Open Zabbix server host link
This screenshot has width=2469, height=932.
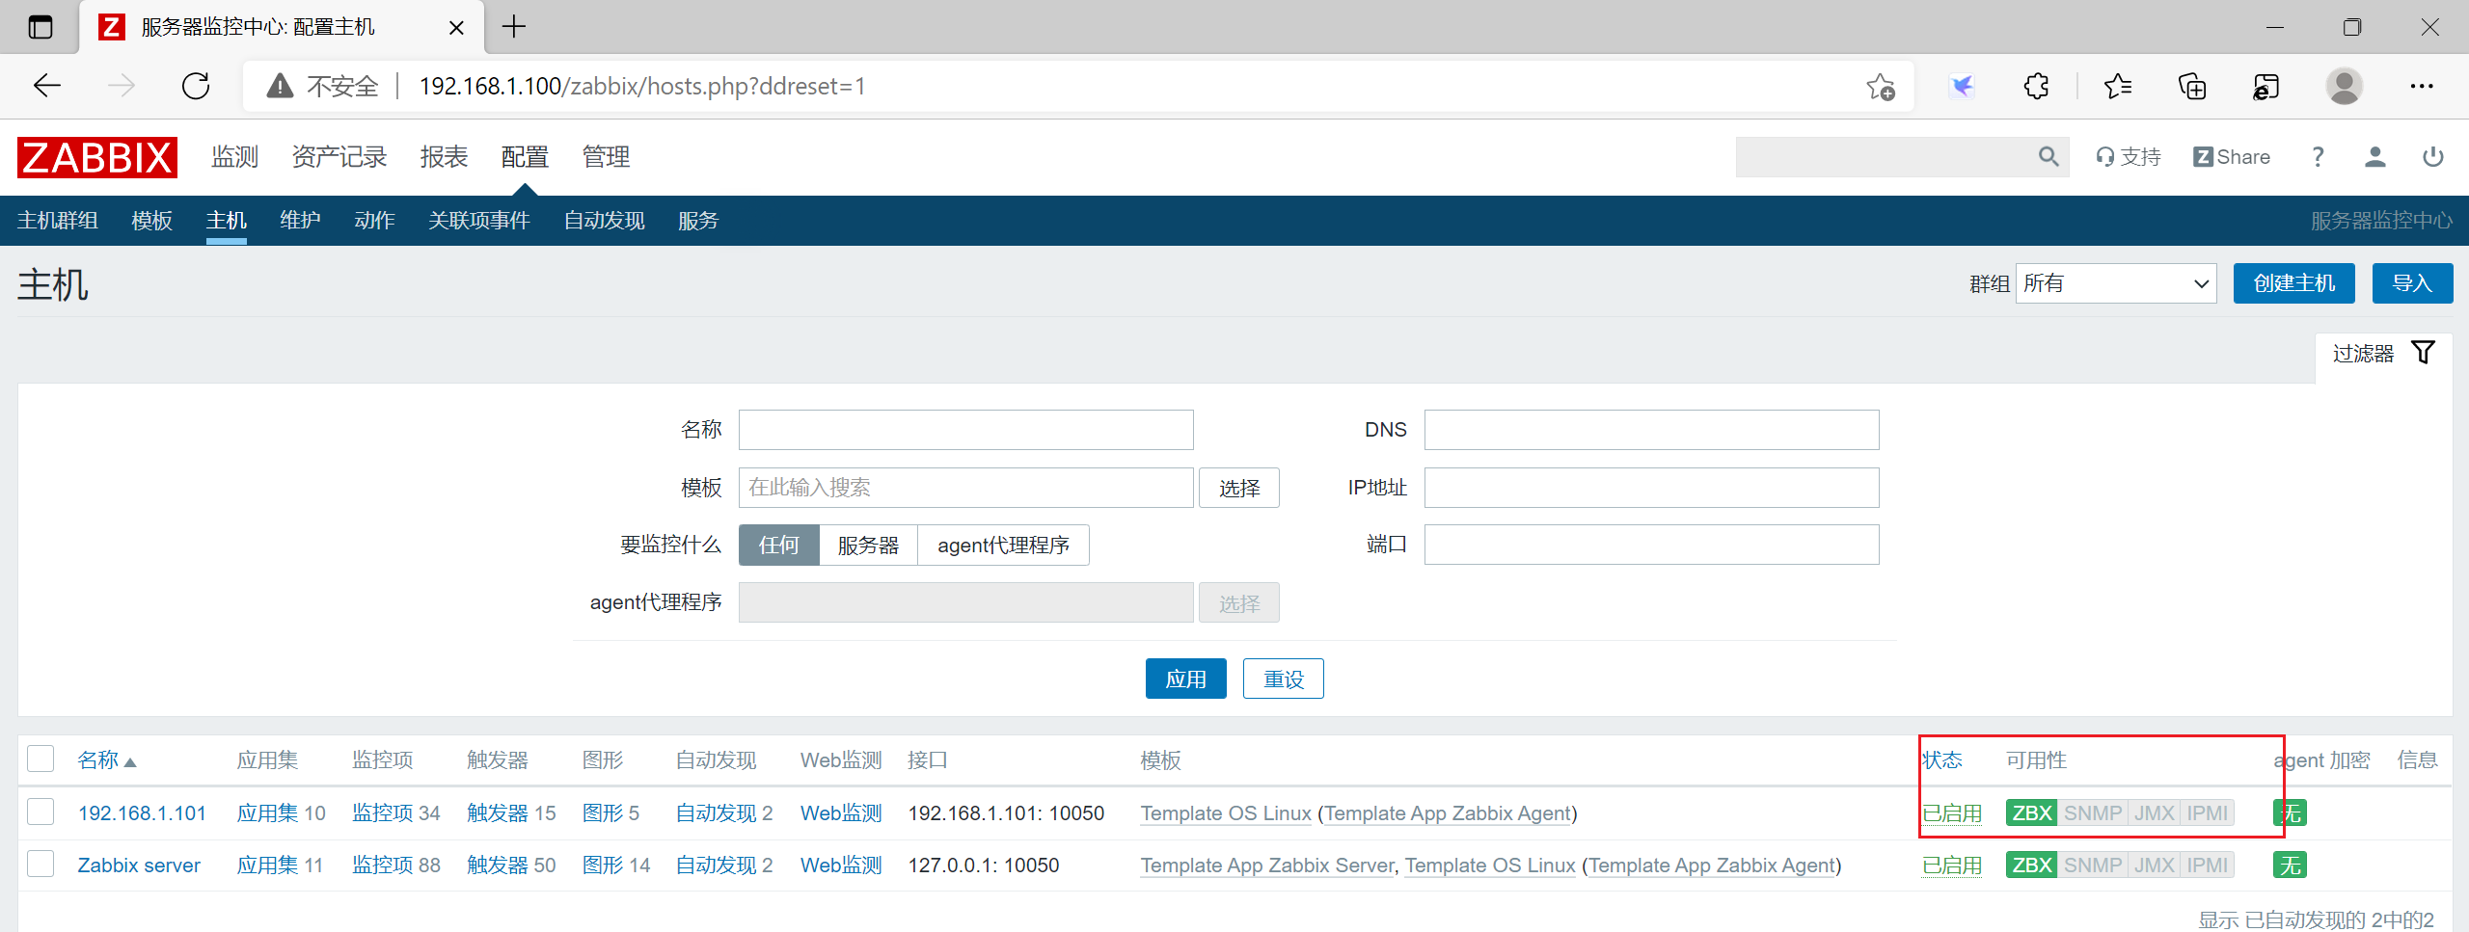tap(139, 865)
